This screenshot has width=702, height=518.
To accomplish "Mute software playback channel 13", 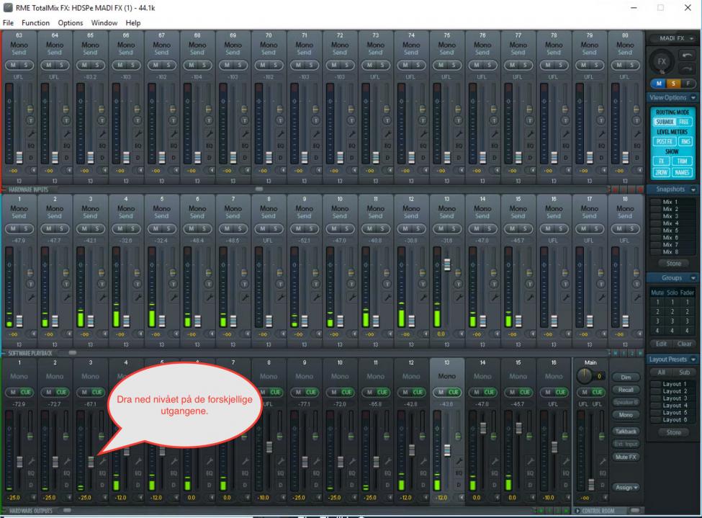I will pos(441,229).
